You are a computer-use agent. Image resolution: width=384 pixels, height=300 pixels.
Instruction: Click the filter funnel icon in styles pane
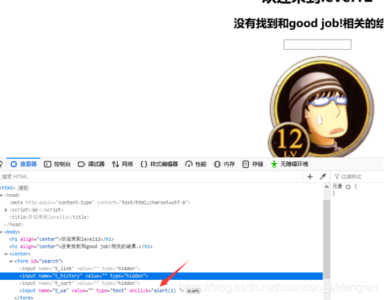[337, 177]
